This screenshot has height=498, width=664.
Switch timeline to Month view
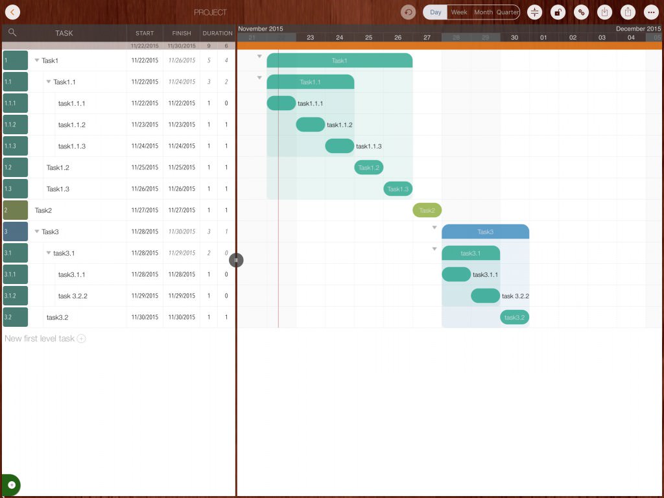(483, 12)
